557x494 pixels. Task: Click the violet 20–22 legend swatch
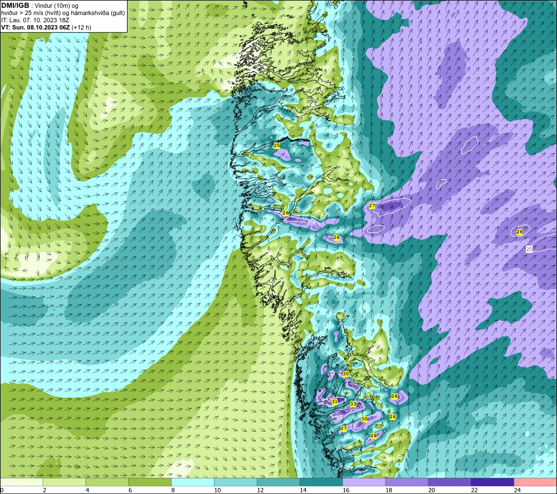pos(449,482)
